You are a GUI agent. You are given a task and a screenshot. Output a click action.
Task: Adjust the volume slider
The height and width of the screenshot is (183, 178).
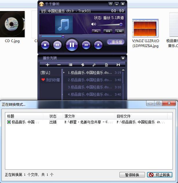click(x=110, y=24)
